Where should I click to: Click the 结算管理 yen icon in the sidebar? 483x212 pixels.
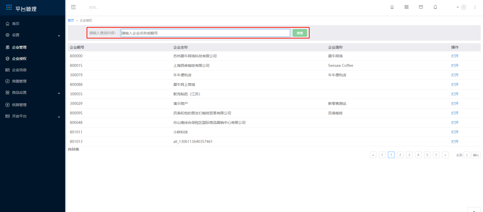click(7, 105)
